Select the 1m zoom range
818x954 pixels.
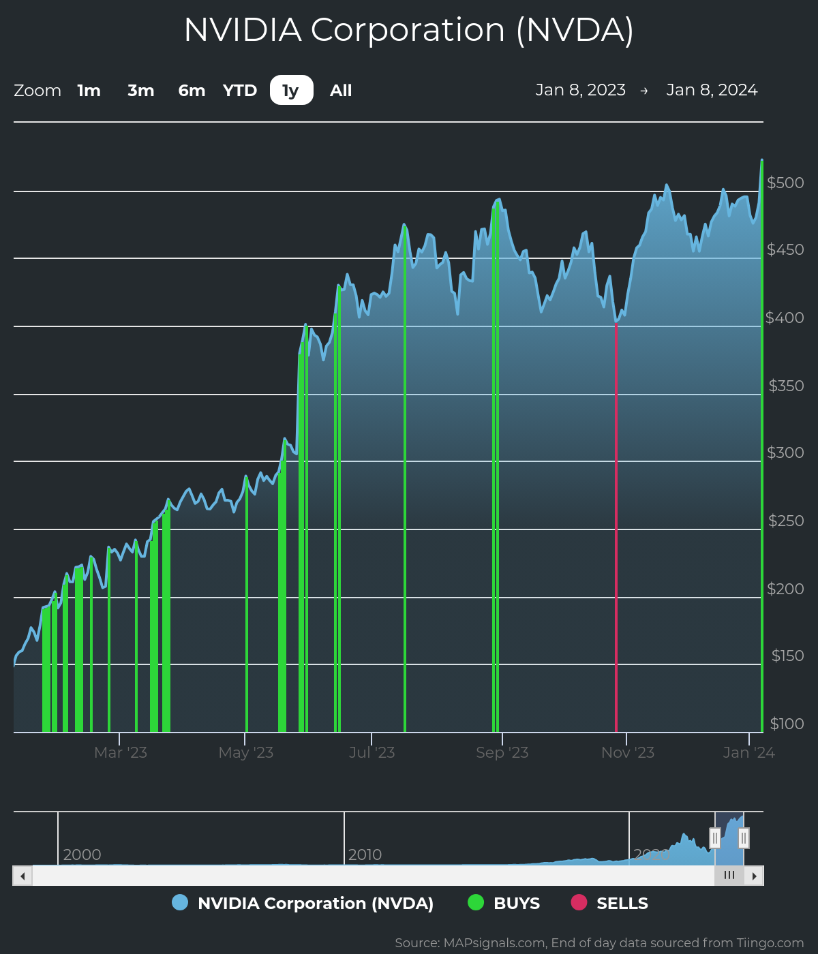point(89,91)
